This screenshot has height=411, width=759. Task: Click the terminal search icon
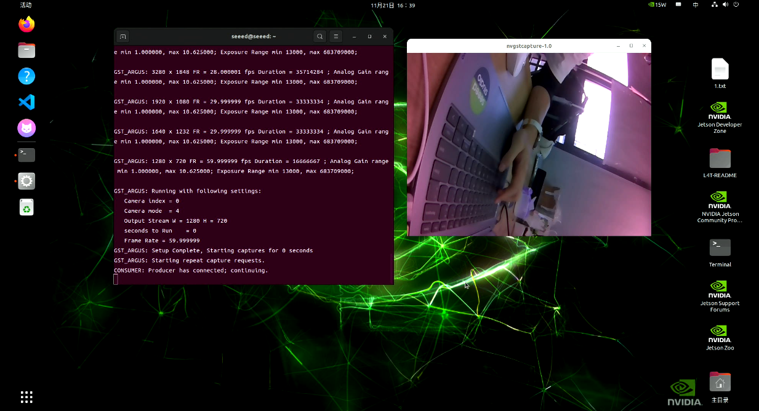[x=319, y=36]
